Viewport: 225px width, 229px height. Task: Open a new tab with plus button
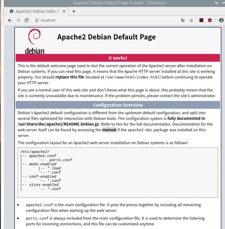click(74, 11)
